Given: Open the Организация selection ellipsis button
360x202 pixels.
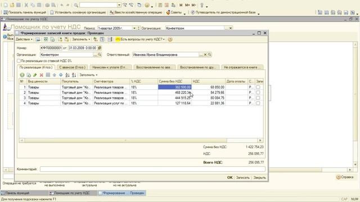Looking at the screenshot, I should (95, 54).
